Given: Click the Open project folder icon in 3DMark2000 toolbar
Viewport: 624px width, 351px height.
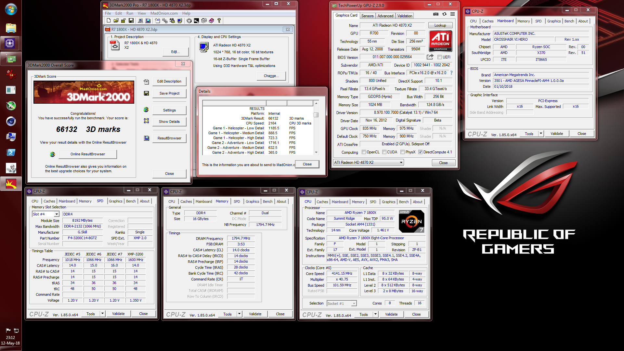Looking at the screenshot, I should [116, 21].
